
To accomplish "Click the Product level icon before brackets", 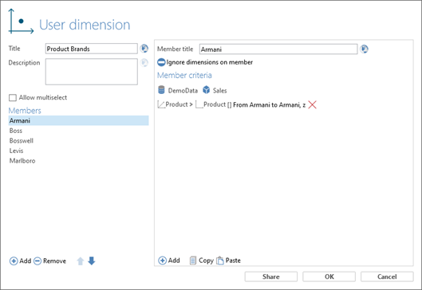I will (x=199, y=104).
